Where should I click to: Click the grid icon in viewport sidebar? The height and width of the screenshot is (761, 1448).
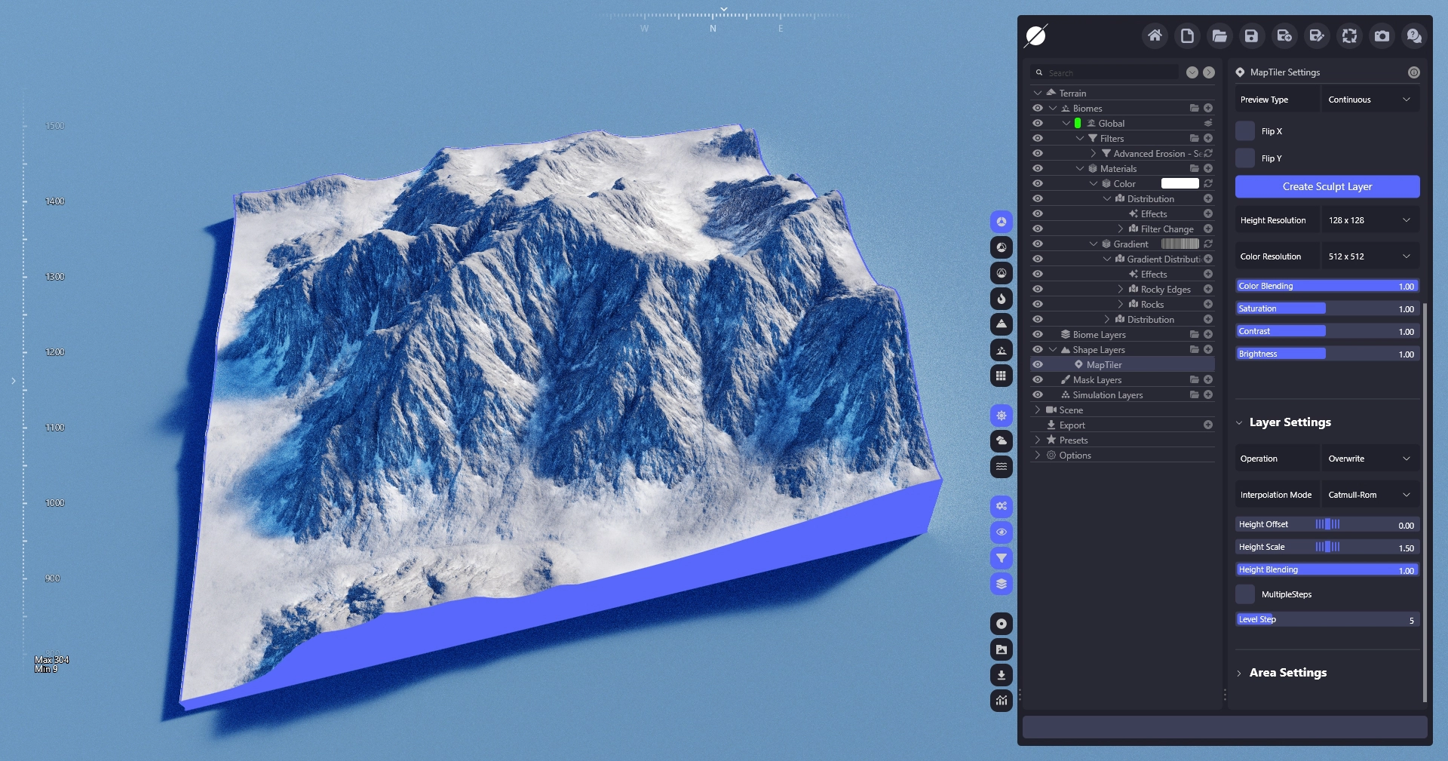pyautogui.click(x=1001, y=376)
